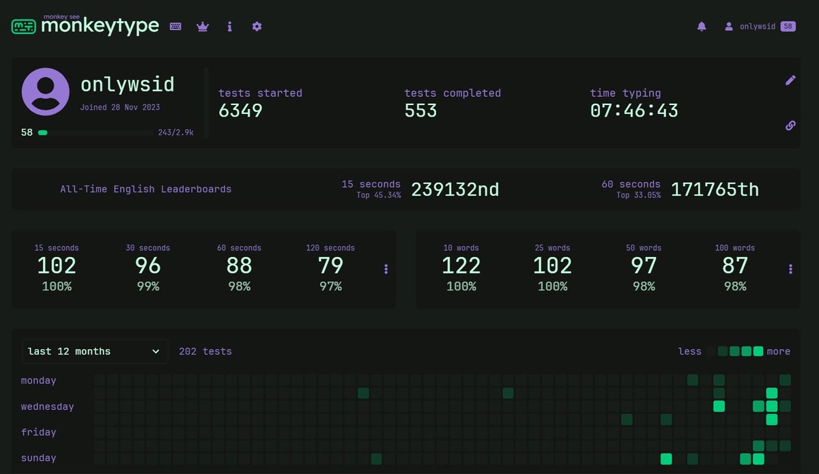Click the 243/2.9k XP text
819x474 pixels.
(175, 132)
